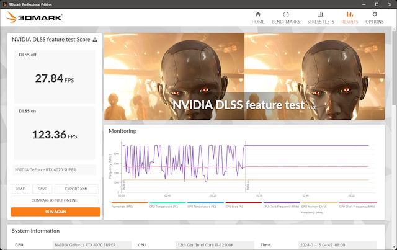
Task: Click the GPU name field under scores
Action: pyautogui.click(x=55, y=170)
